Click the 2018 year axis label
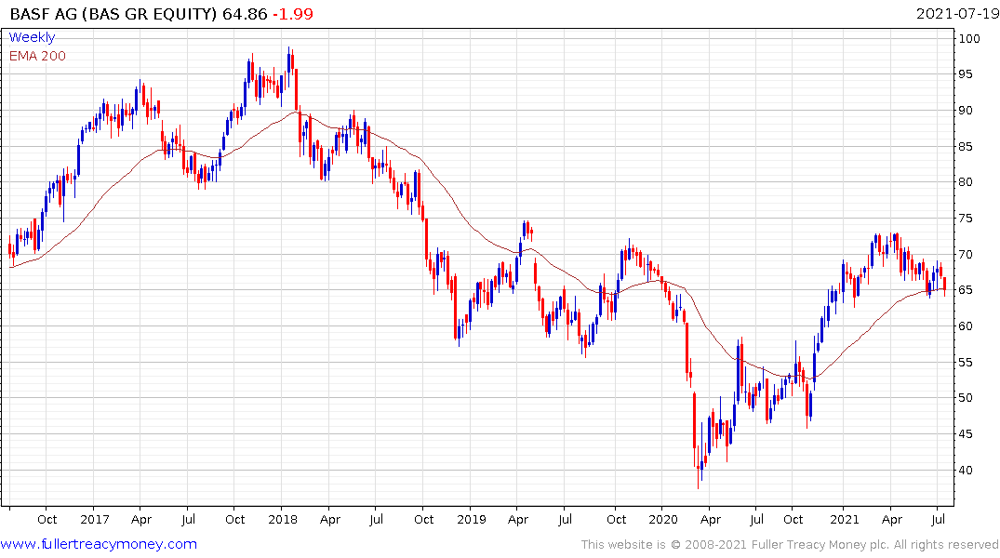 [x=283, y=519]
